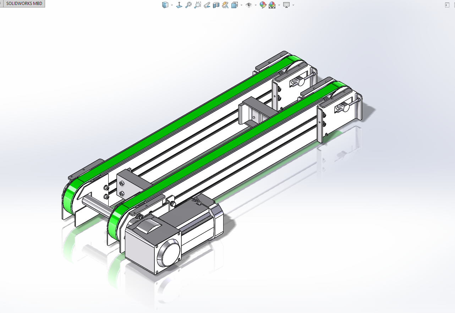
Task: Open the View Settings dropdown arrow
Action: click(x=293, y=5)
